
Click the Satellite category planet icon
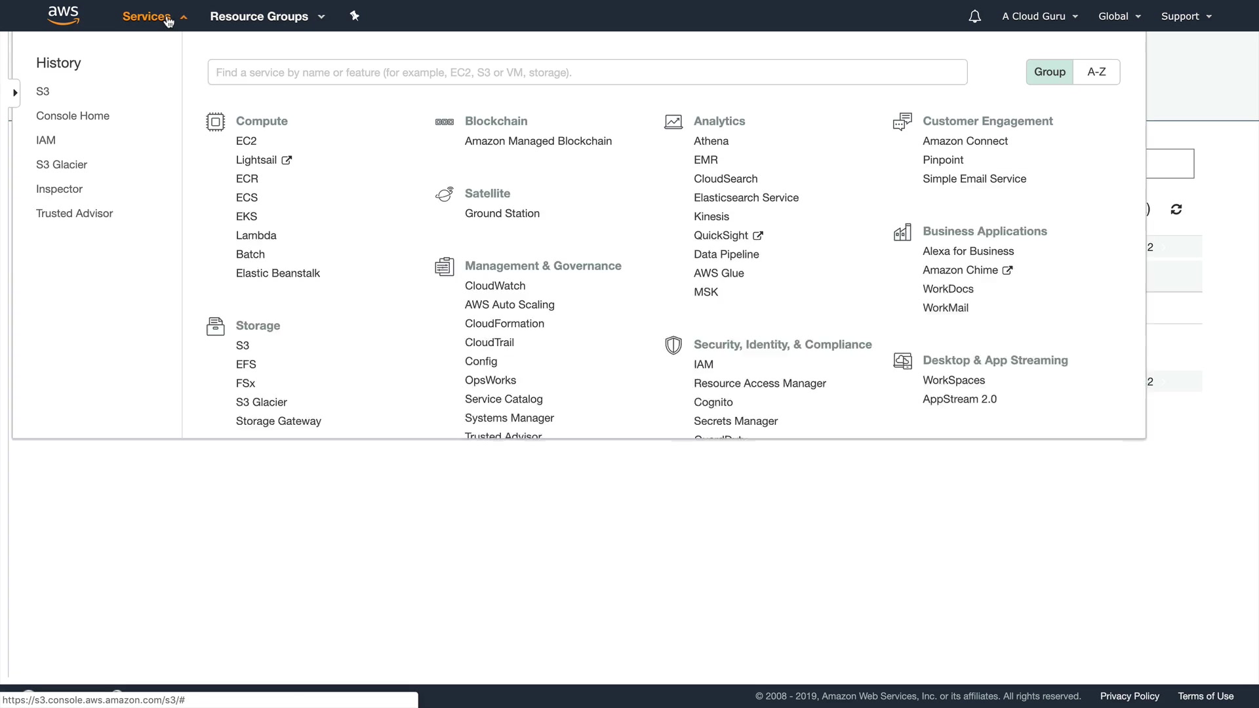(x=444, y=194)
